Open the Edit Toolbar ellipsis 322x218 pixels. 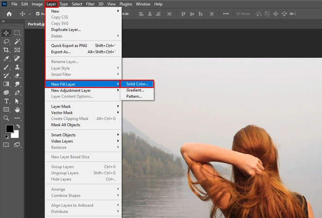17,118
